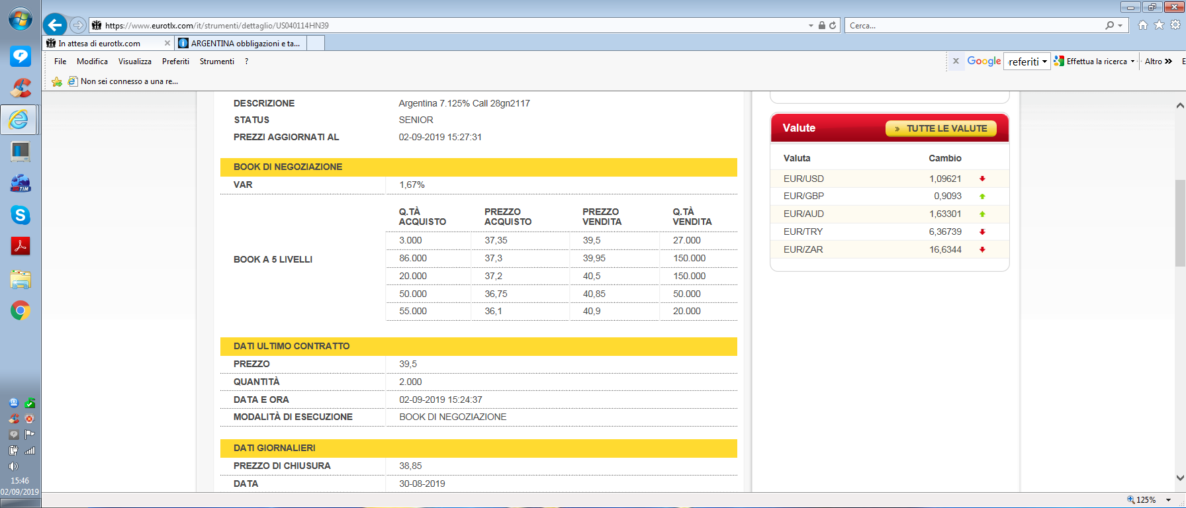
Task: Click the vertical scrollbar thumb
Action: [1180, 223]
